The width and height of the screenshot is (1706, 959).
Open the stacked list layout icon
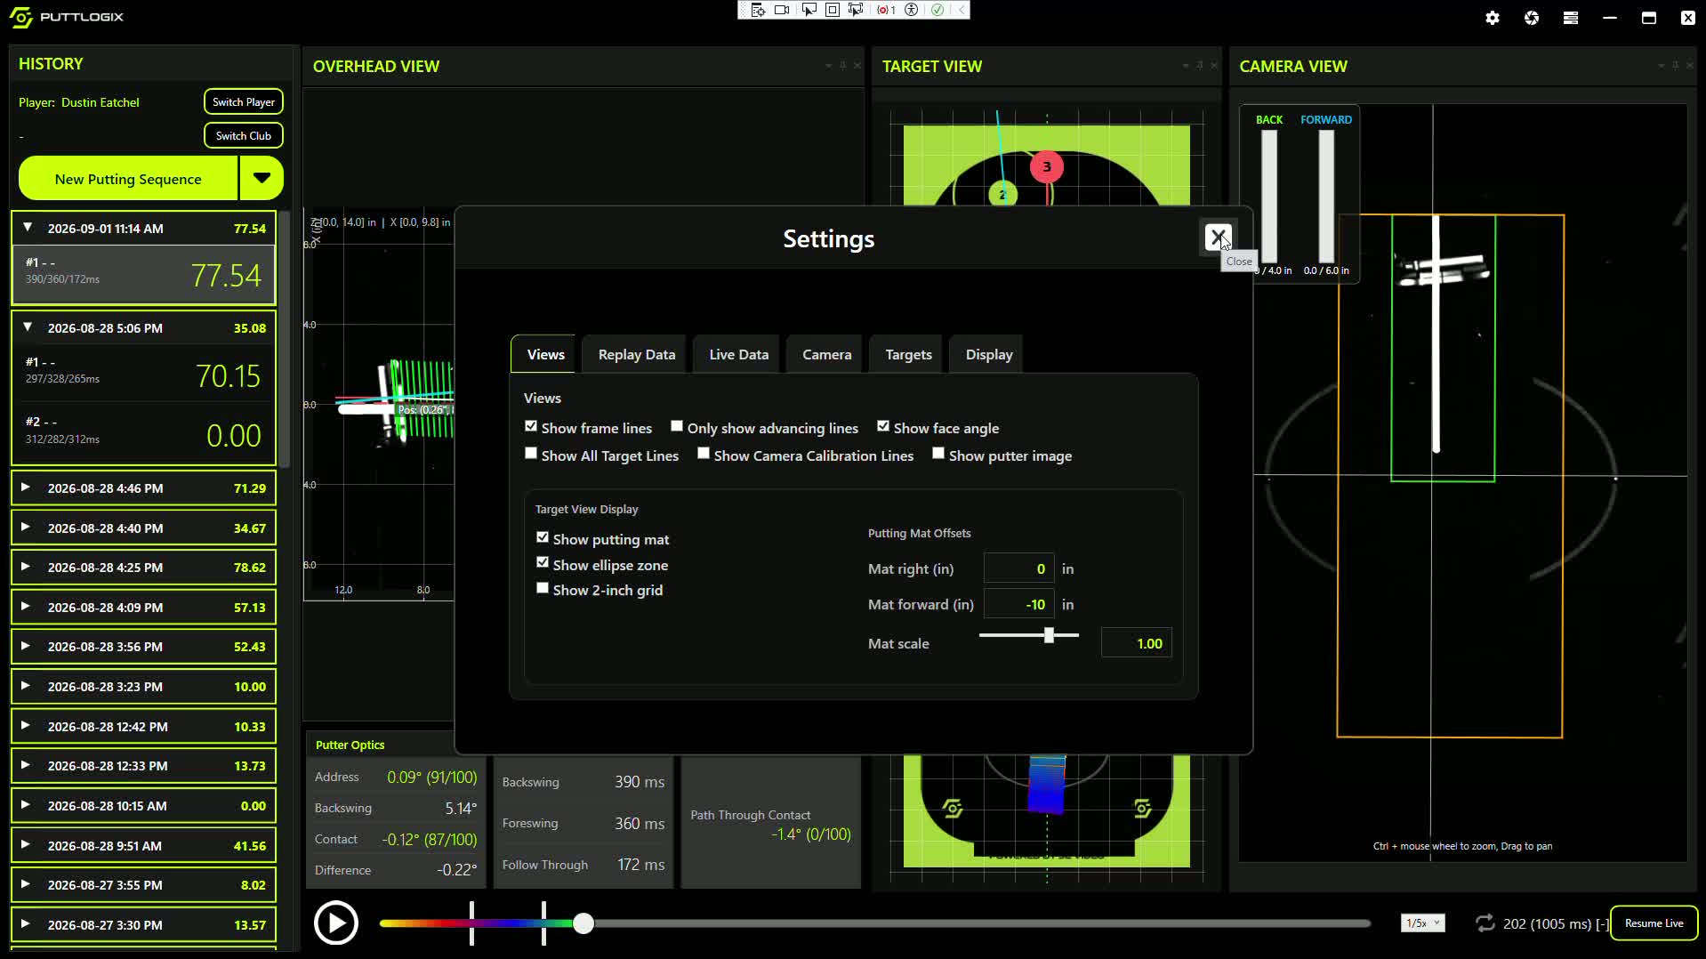click(x=1571, y=18)
